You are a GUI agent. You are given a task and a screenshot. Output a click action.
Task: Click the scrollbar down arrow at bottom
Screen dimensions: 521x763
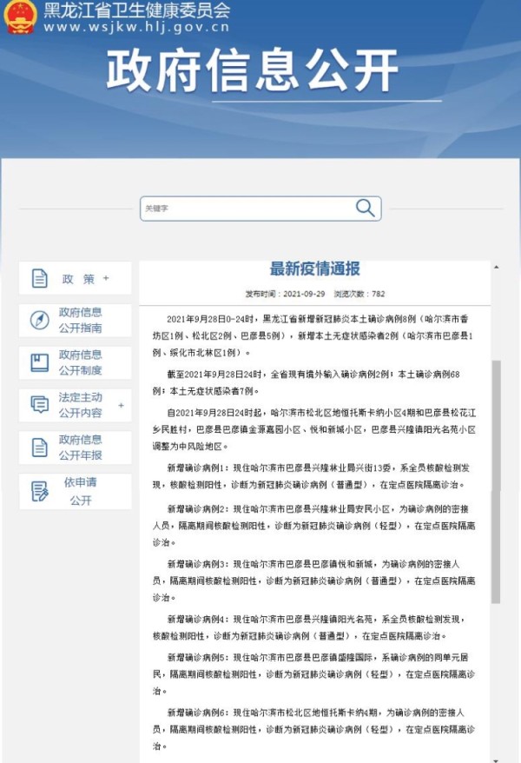[496, 760]
